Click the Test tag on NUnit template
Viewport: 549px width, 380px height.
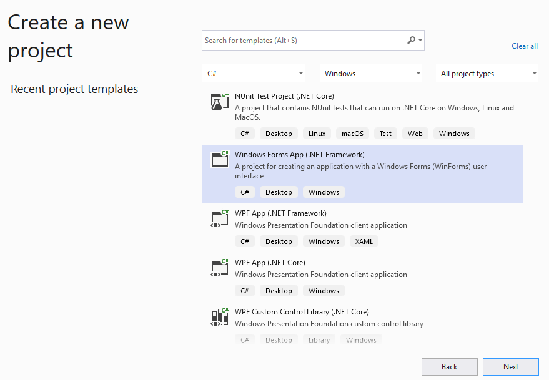pyautogui.click(x=385, y=134)
